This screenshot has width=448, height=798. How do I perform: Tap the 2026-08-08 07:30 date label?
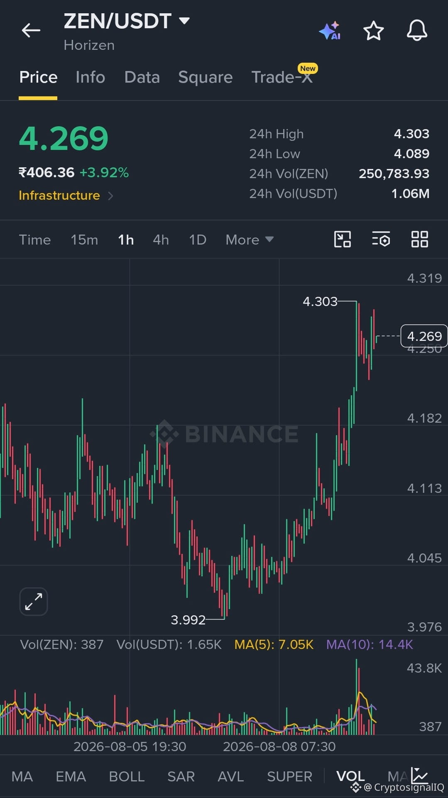tap(279, 747)
